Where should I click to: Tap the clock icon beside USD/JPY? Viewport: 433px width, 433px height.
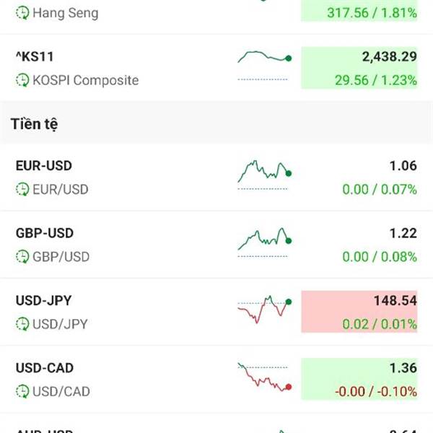[x=22, y=324]
